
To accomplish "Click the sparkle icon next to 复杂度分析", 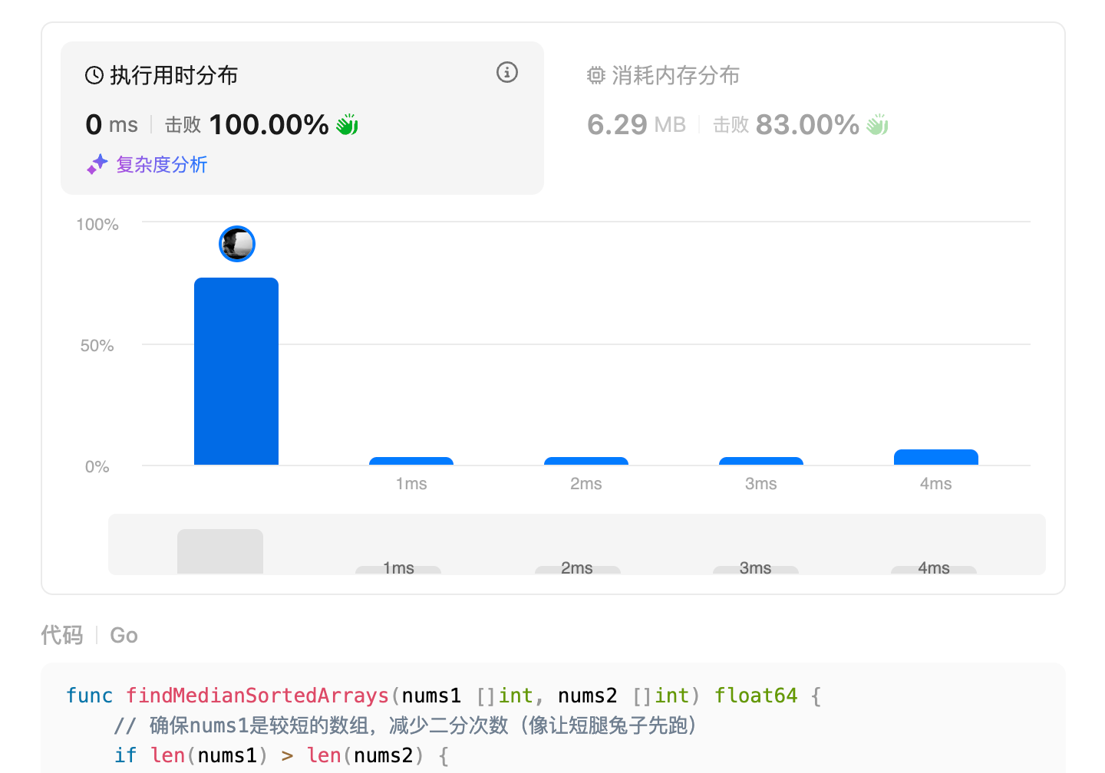I will point(97,164).
